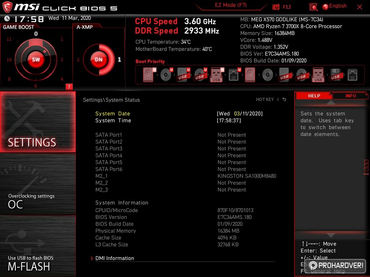Screen dimensions: 370x277
Task: Click the BIOS Build Date row label
Action: [x=114, y=224]
